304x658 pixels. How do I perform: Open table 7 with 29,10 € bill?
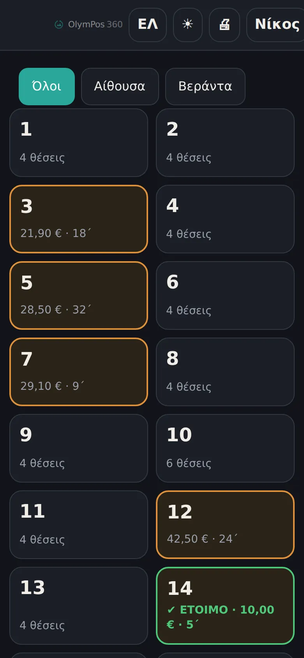pos(79,372)
